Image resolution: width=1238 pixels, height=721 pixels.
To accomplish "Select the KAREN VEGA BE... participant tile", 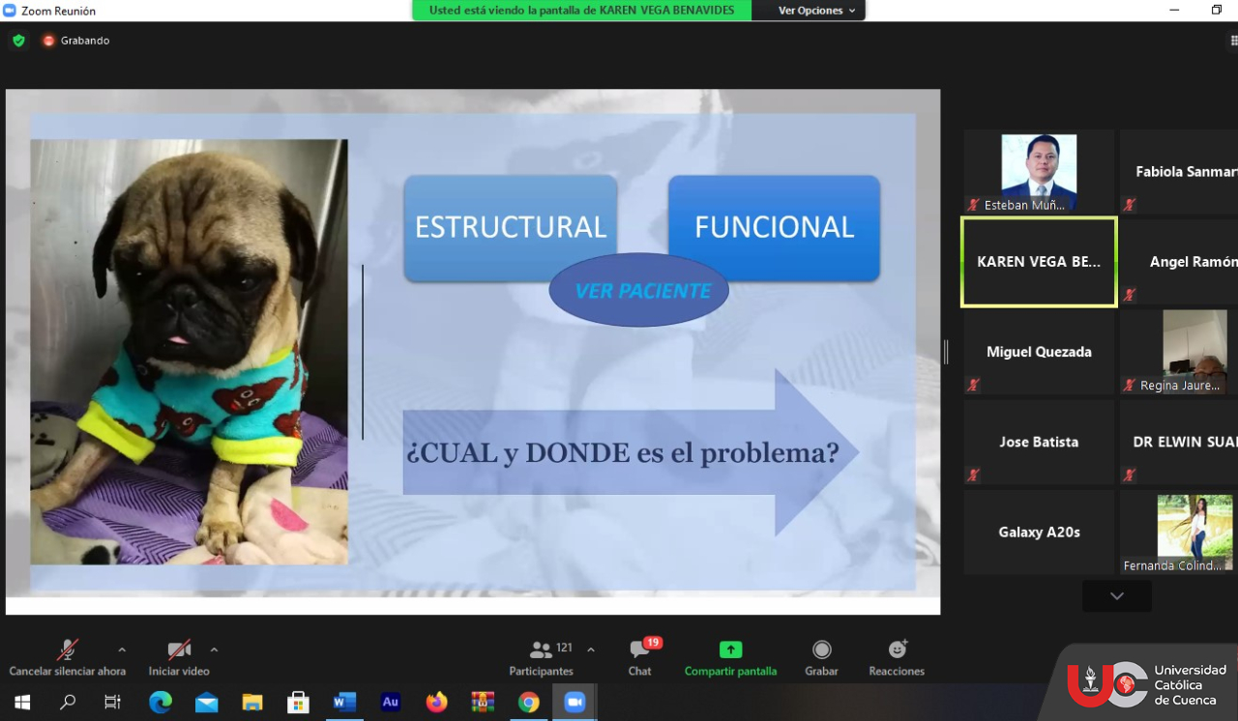I will (x=1039, y=262).
